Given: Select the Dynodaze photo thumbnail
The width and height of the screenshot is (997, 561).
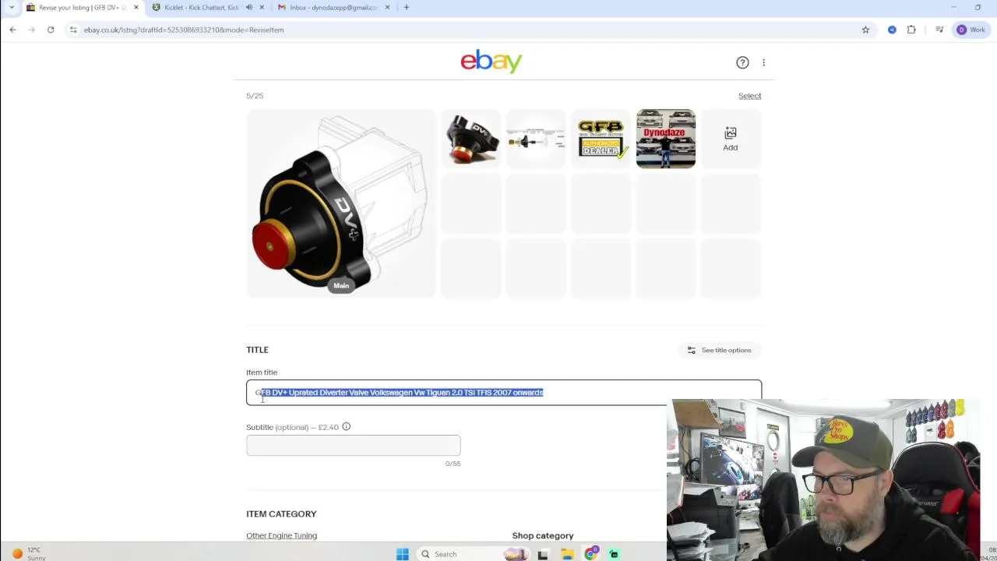Looking at the screenshot, I should (666, 139).
